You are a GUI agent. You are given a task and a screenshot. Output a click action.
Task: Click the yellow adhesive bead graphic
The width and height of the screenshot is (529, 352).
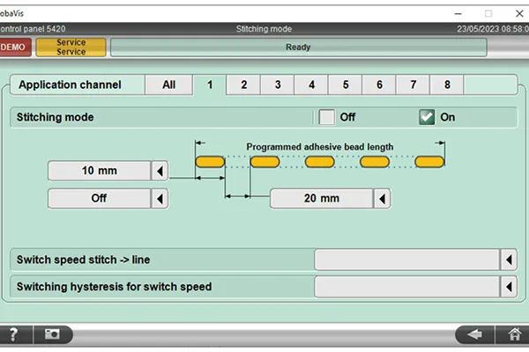point(319,162)
